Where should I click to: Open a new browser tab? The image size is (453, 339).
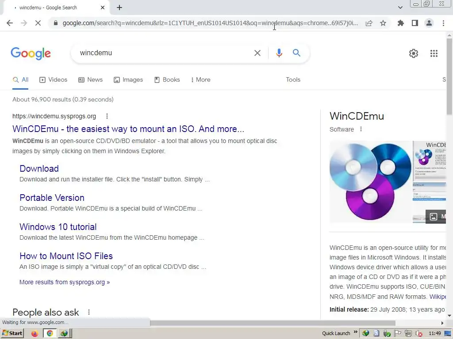tap(119, 8)
